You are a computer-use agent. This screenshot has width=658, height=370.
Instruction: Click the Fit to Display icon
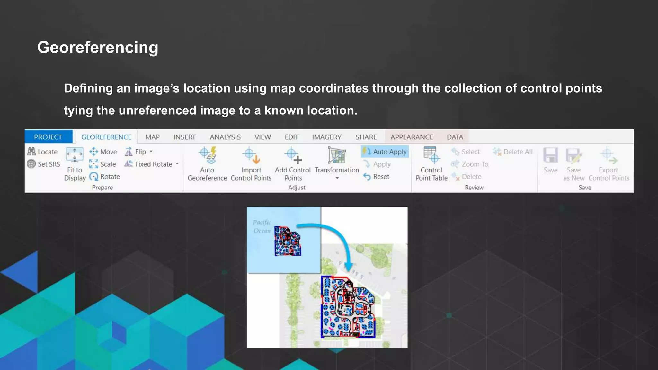point(75,155)
